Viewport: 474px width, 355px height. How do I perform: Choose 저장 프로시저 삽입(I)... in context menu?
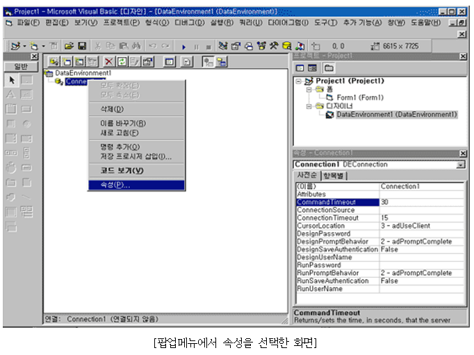[137, 156]
